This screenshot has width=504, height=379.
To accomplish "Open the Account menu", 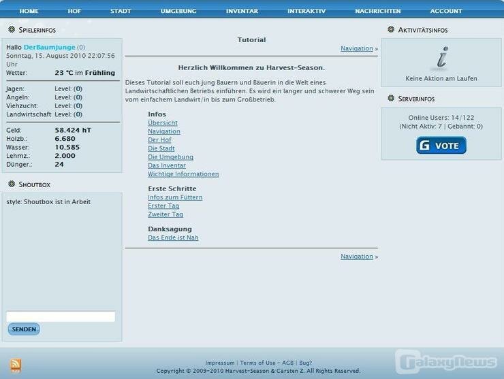I will point(446,11).
